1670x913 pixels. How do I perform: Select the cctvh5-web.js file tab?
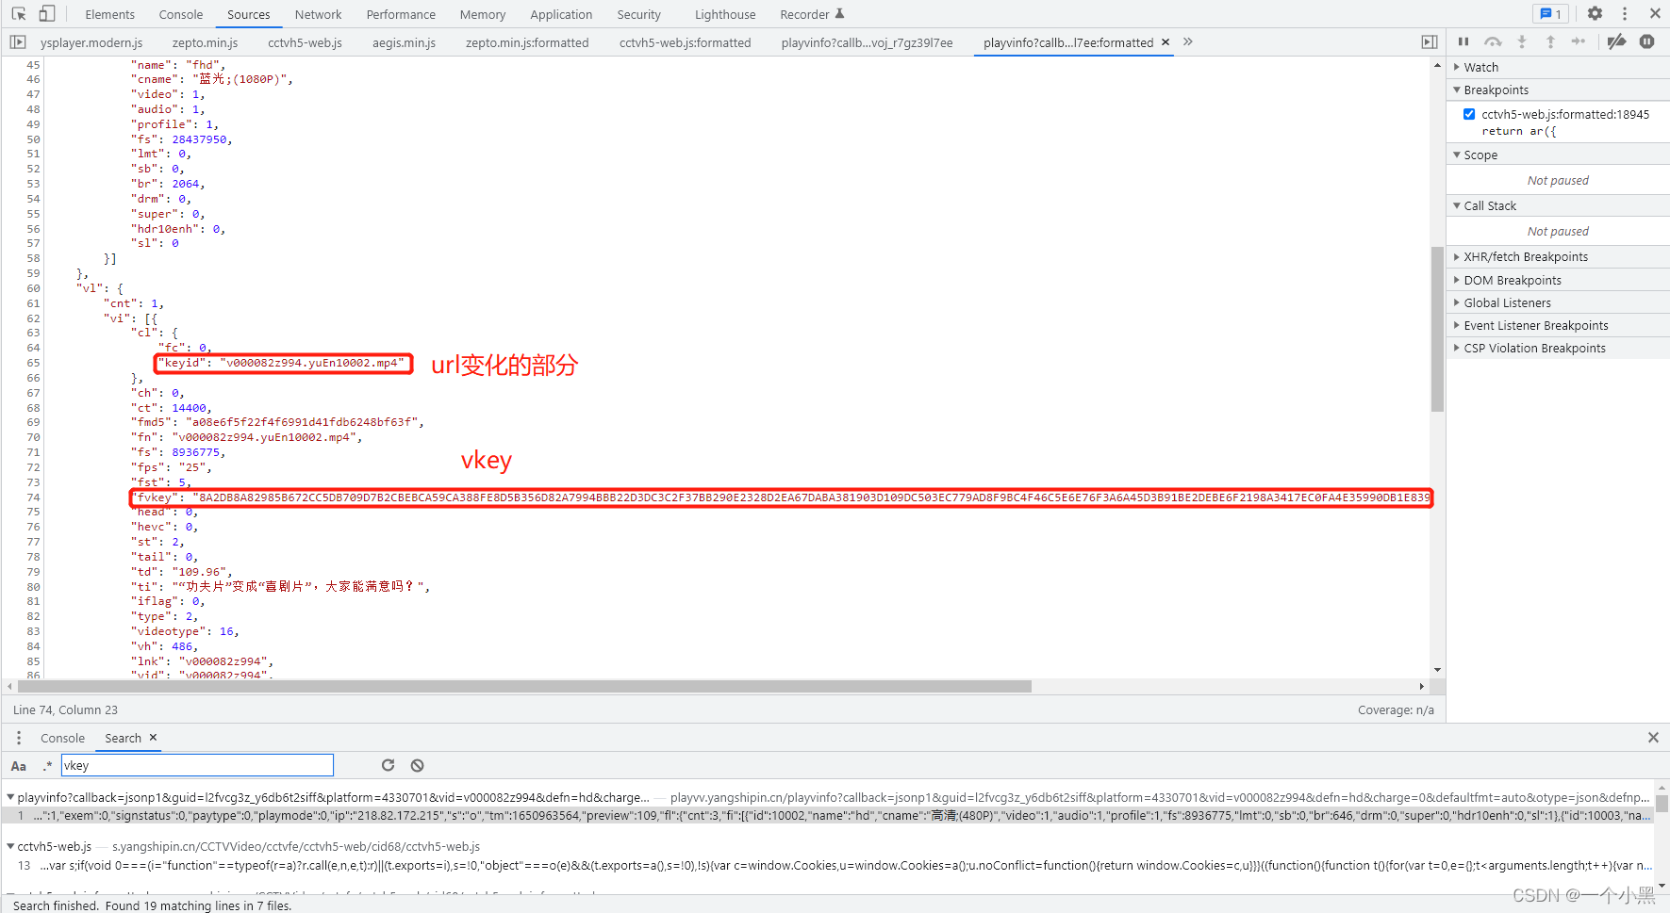coord(305,42)
